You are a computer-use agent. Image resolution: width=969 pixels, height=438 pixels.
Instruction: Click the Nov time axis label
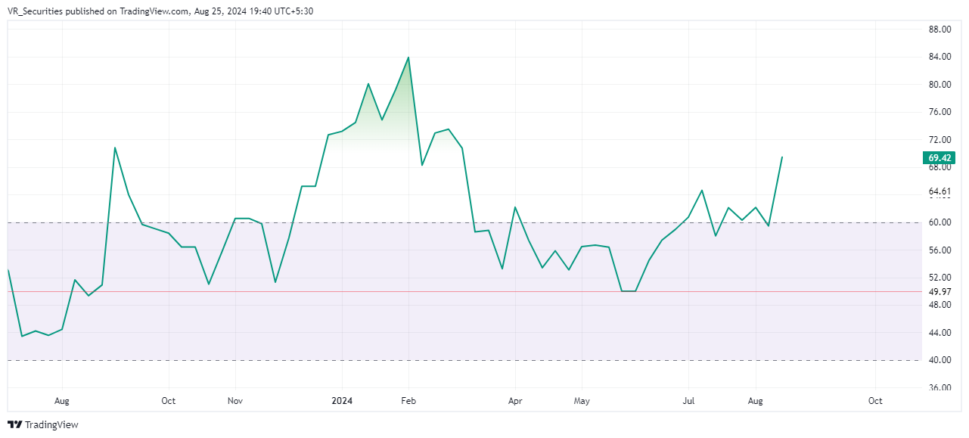234,401
